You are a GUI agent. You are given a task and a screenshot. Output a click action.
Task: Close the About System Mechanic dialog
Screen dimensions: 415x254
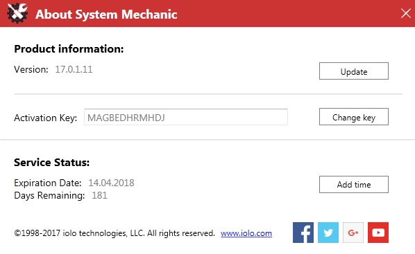(406, 13)
